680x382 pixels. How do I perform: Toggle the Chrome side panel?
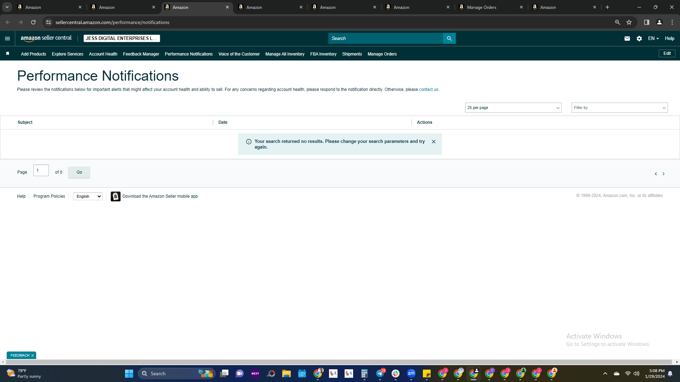pos(647,22)
